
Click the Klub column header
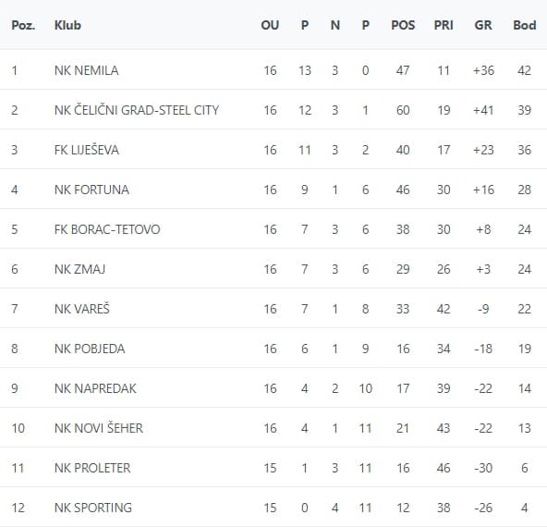pyautogui.click(x=67, y=25)
